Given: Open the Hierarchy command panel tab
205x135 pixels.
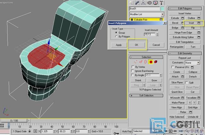Looking at the screenshot, I should coord(143,3).
